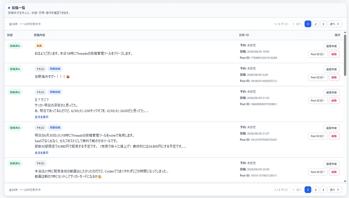This screenshot has height=198, width=349.
Task: Click the scrollbar up arrow
Action: [345, 32]
